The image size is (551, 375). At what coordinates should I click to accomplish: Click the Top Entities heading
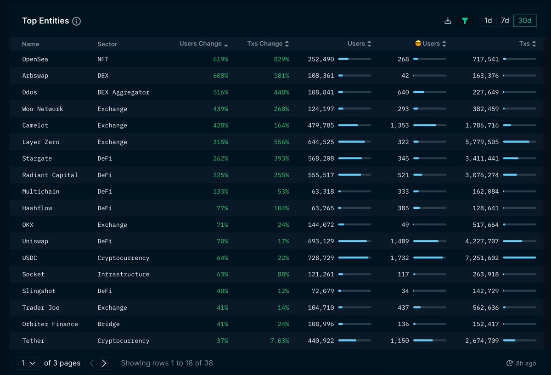[45, 21]
